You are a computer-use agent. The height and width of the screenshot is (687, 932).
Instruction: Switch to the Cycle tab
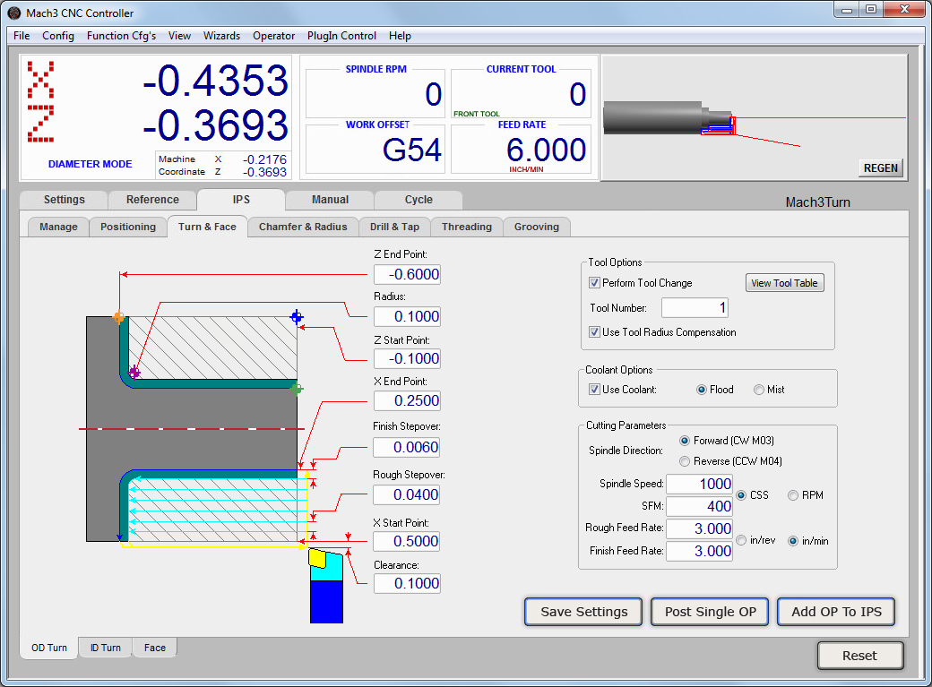pos(419,200)
